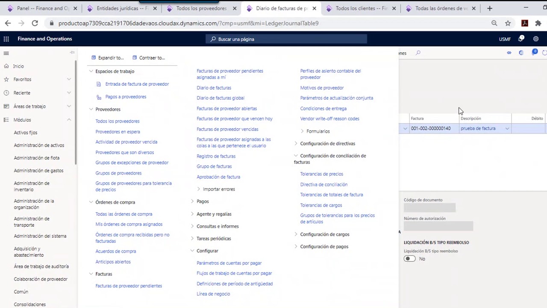Collapse the Órdenes de compra section

point(91,202)
